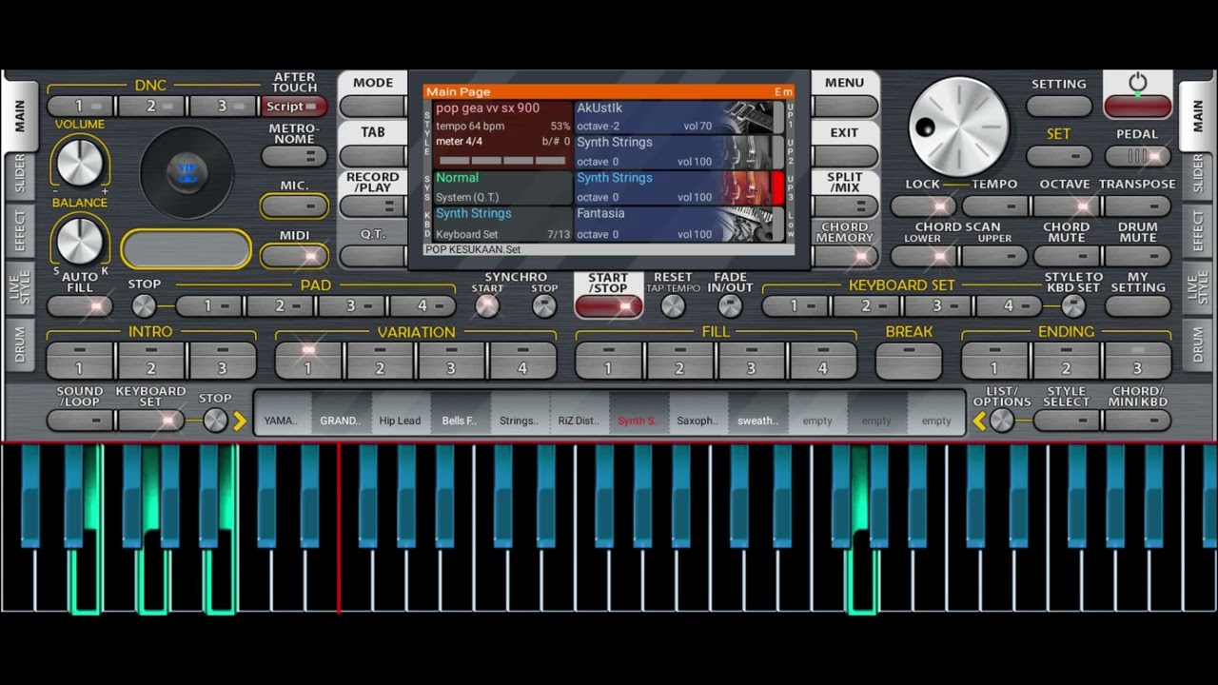Screen dimensions: 1218x685
Task: Select Keyboard Set 3
Action: [x=937, y=306]
